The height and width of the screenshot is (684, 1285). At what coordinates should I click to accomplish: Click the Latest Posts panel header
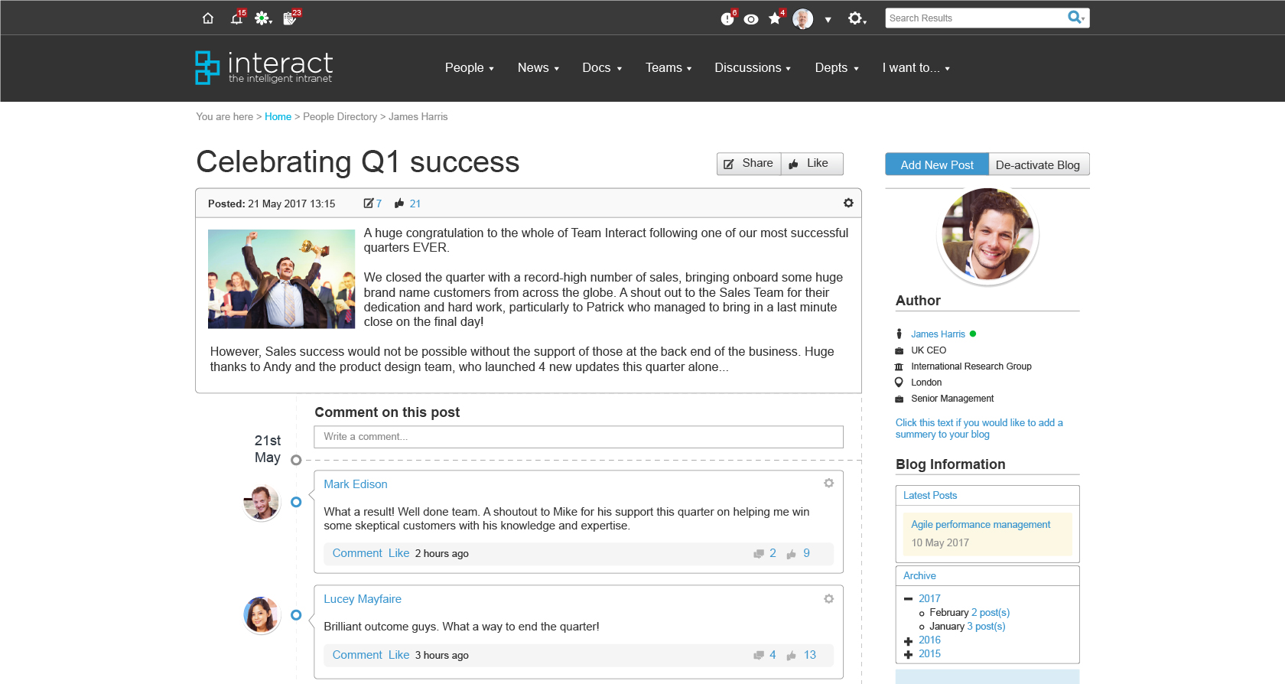point(987,496)
